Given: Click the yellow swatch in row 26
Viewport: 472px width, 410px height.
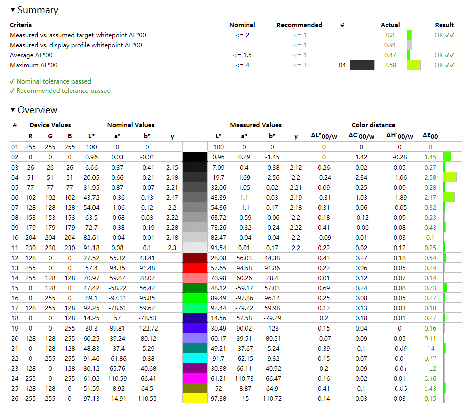Looking at the screenshot, I should pyautogui.click(x=195, y=398).
